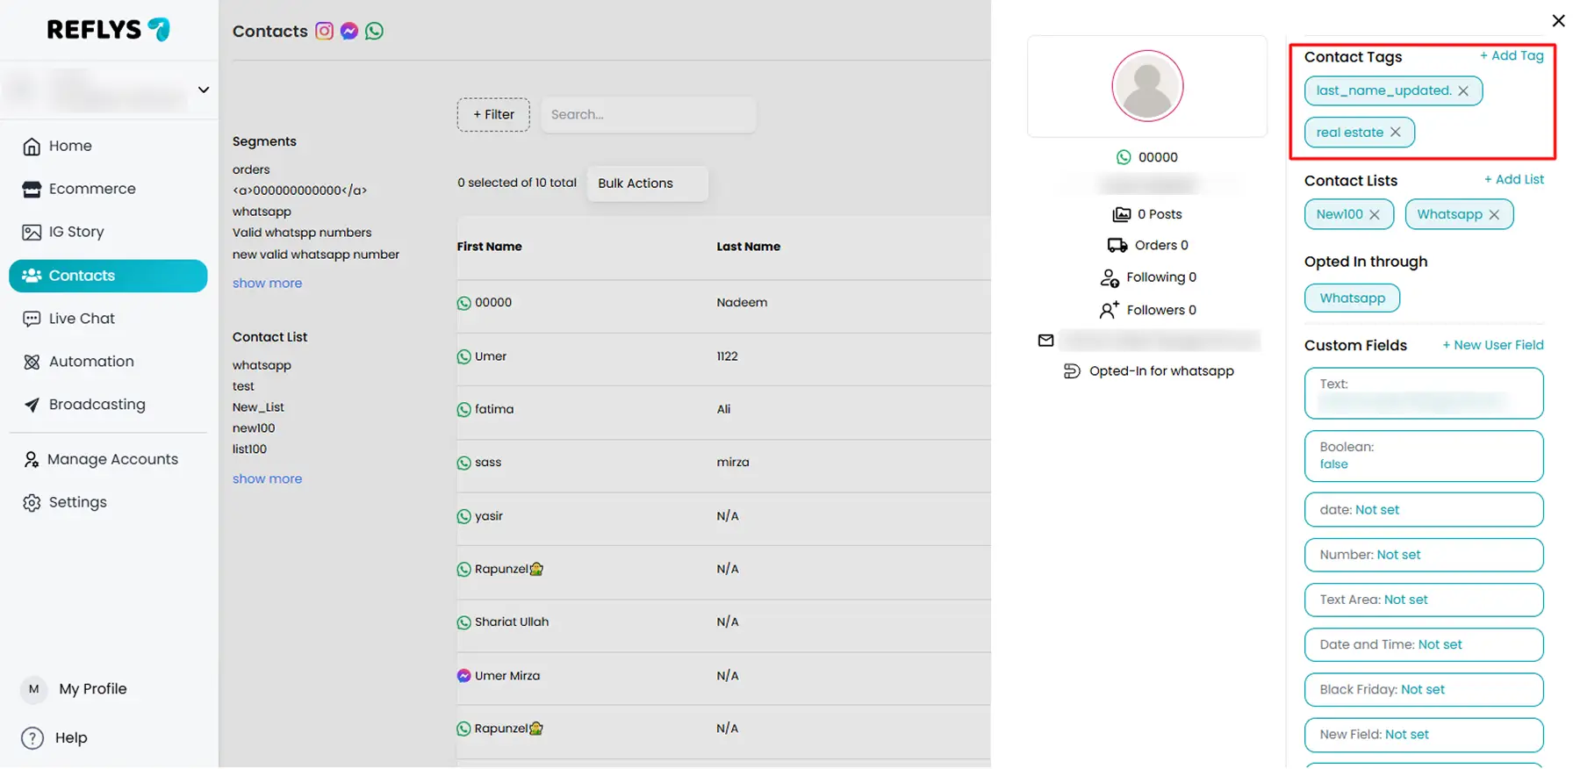The image size is (1580, 769).
Task: Click the WhatsApp icon in Contacts header
Action: [x=374, y=32]
